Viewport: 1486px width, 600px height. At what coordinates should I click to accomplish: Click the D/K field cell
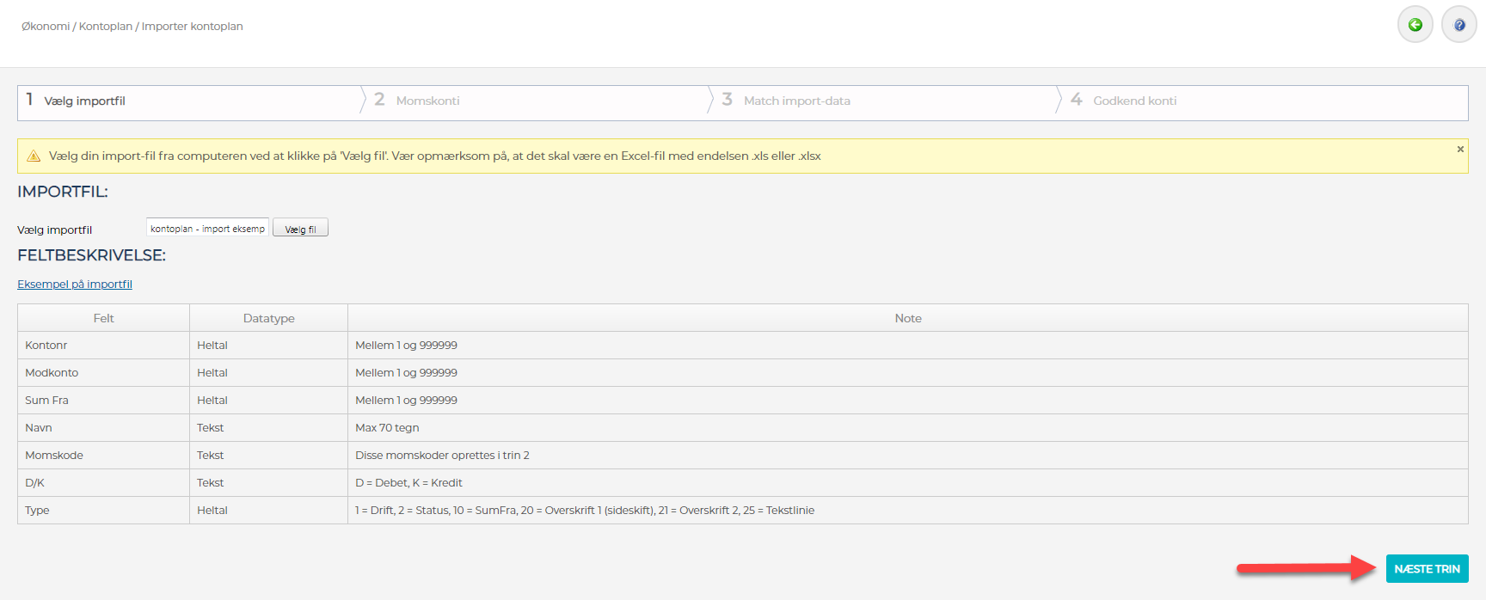click(x=35, y=483)
